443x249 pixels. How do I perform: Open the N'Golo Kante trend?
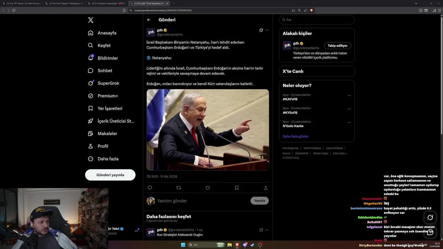click(293, 126)
